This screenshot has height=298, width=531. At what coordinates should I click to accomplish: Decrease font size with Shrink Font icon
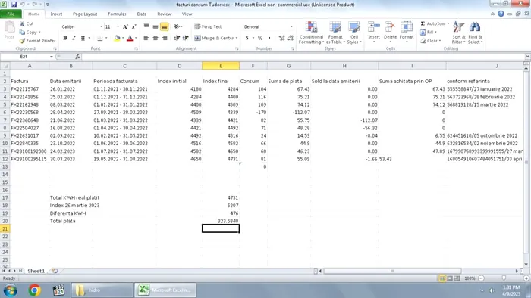tap(134, 26)
